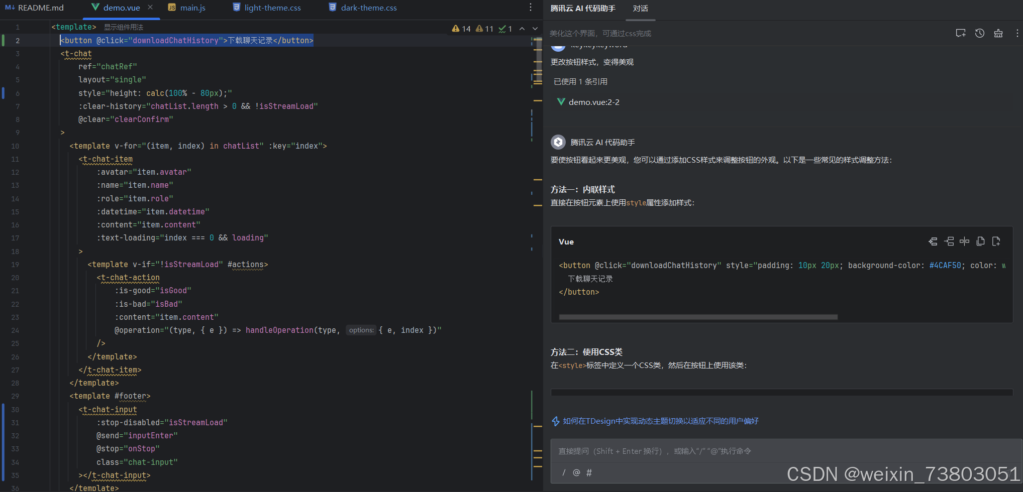Click 'class="chat-input"' line
This screenshot has width=1023, height=492.
tap(137, 462)
